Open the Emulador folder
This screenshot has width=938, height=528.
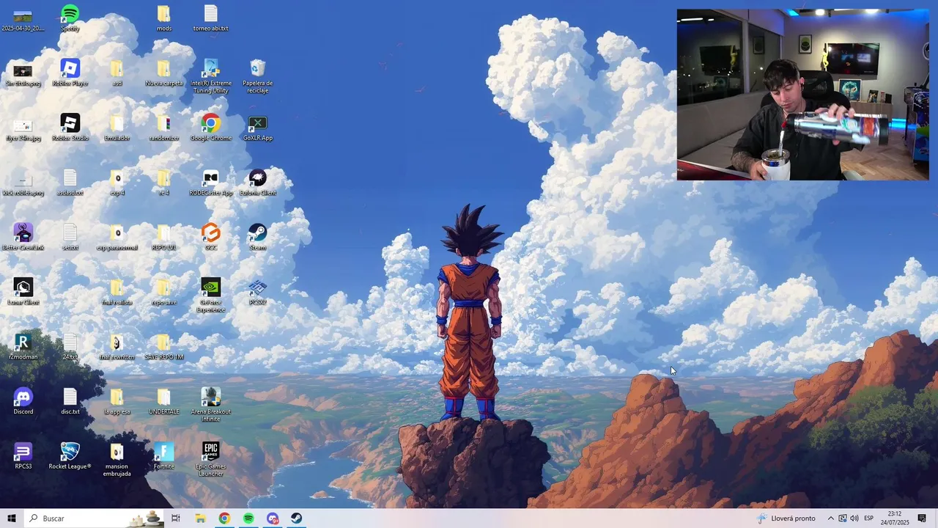117,128
